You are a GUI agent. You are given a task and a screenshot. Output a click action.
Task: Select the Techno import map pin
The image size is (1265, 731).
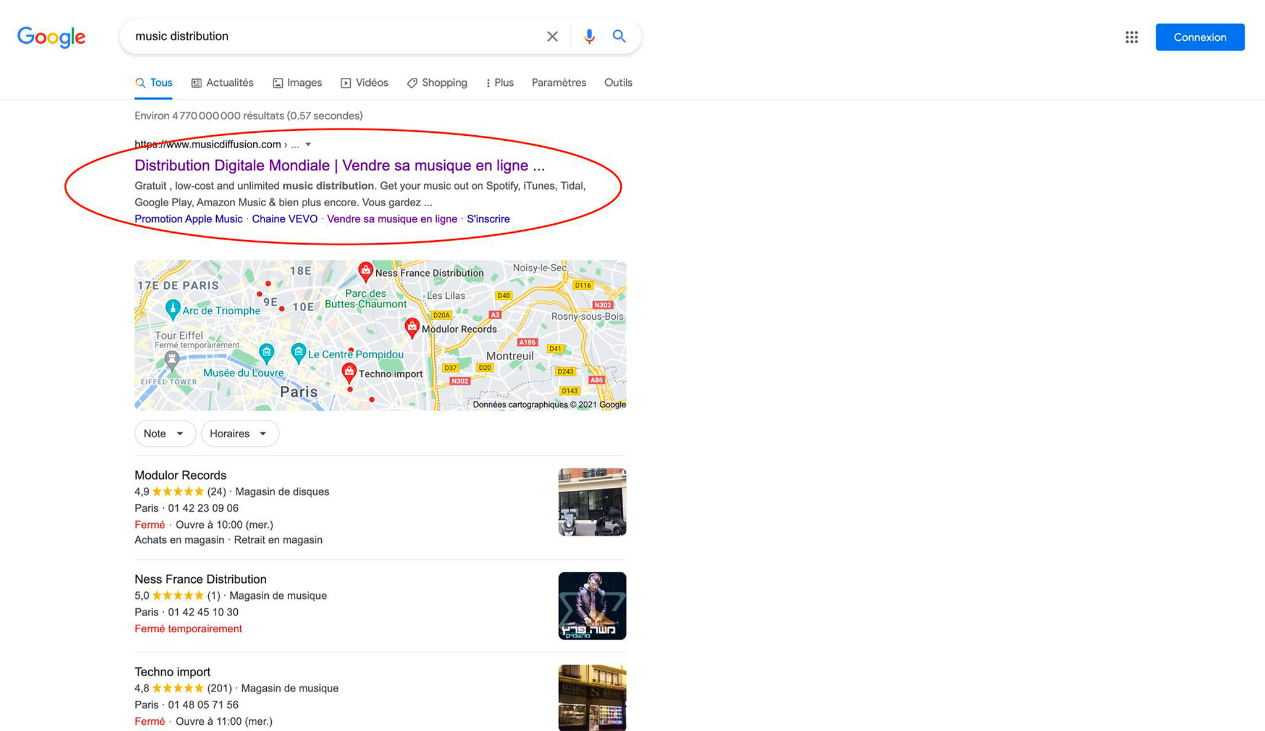point(349,370)
